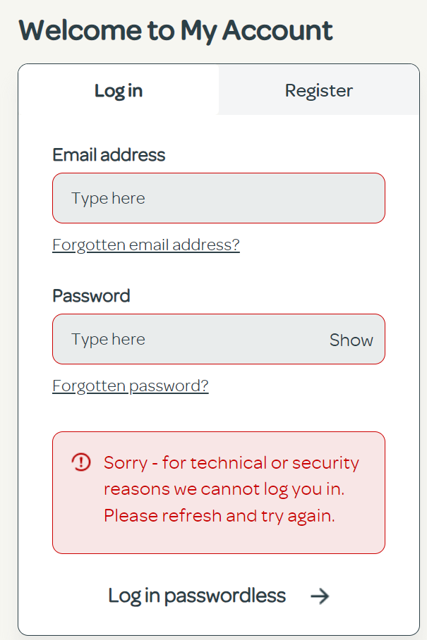Click the arrow icon beside Log in passwordless
The image size is (427, 640).
(320, 596)
